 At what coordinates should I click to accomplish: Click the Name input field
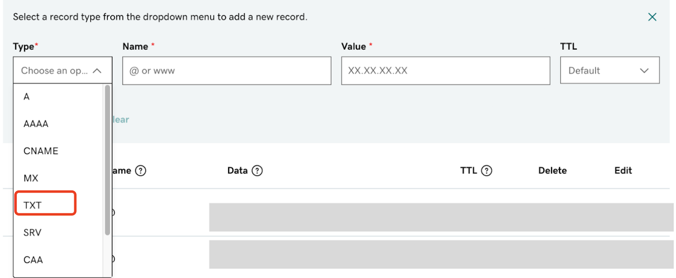(227, 71)
